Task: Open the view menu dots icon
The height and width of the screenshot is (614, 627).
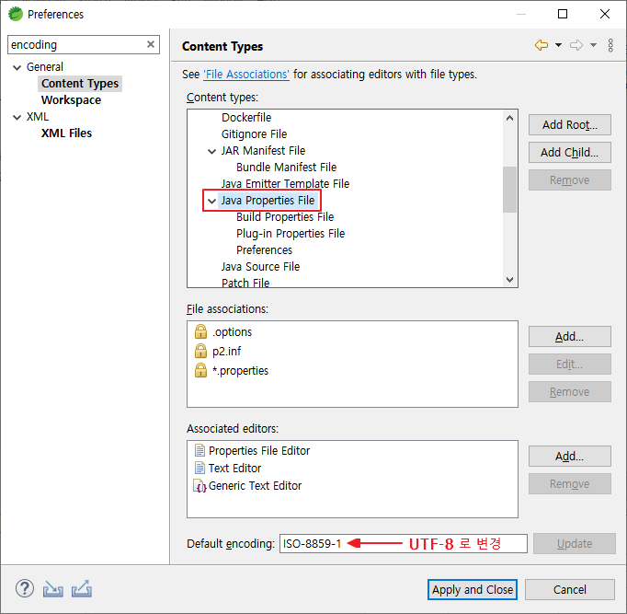Action: 610,45
